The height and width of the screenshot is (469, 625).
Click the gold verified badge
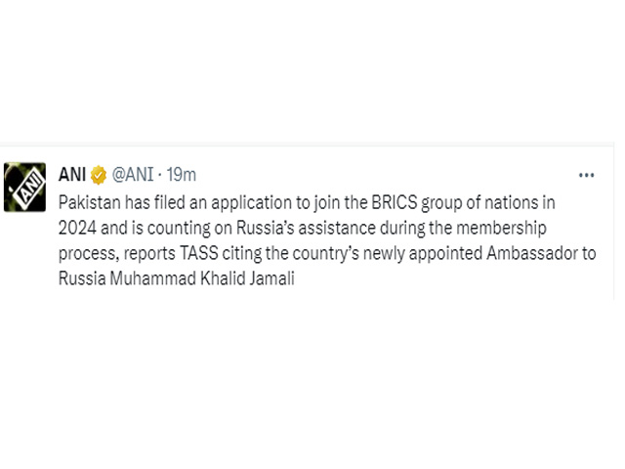99,175
